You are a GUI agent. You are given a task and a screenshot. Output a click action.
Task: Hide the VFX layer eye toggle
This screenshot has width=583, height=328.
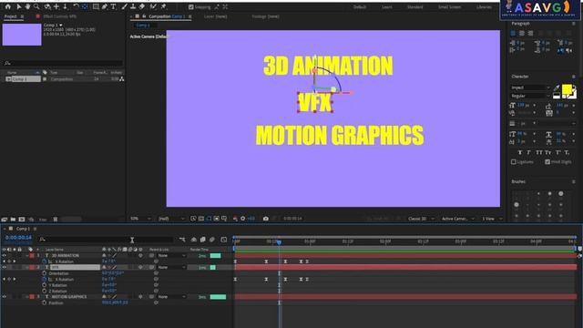[x=4, y=267]
